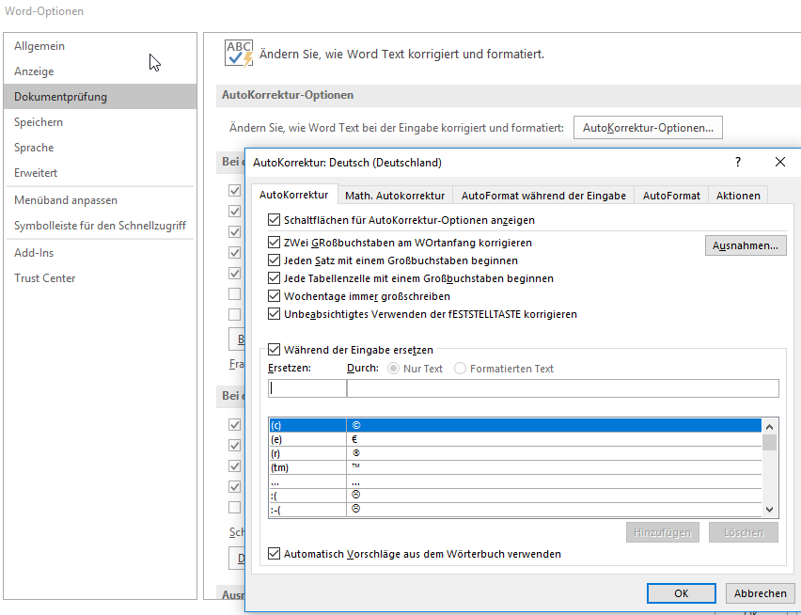801x615 pixels.
Task: Toggle Schaltflächen für AutoKorrektur-Optionen anzeigen checkbox
Action: (274, 220)
